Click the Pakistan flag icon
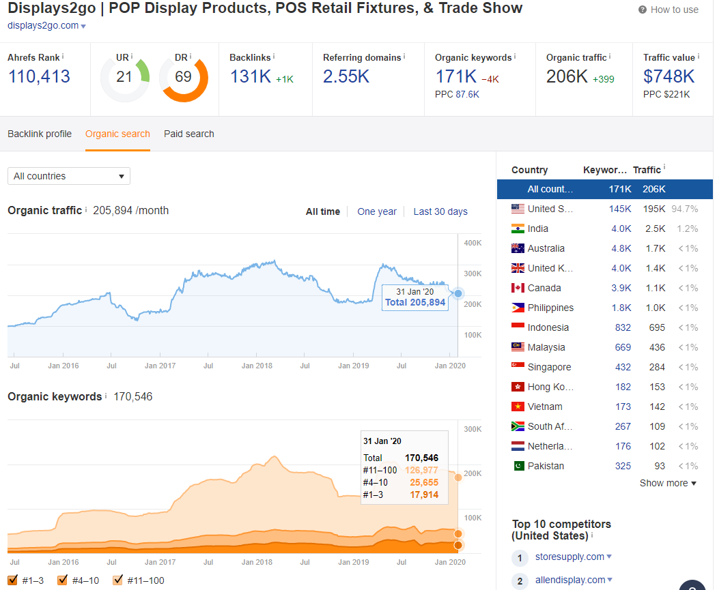The height and width of the screenshot is (590, 717). 518,466
